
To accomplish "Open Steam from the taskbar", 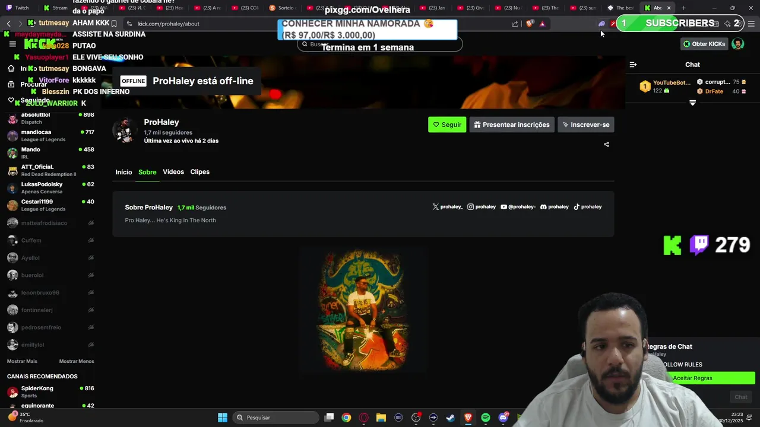I will [x=451, y=418].
